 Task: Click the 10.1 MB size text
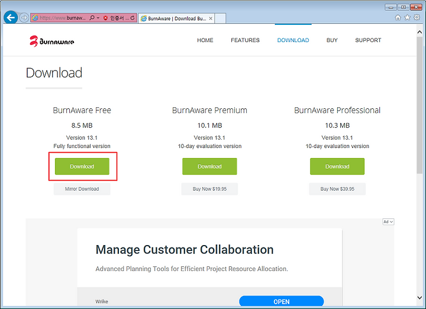(209, 125)
